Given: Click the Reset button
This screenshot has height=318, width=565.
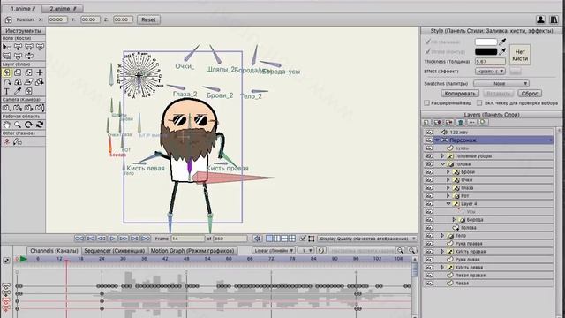Looking at the screenshot, I should tap(148, 19).
